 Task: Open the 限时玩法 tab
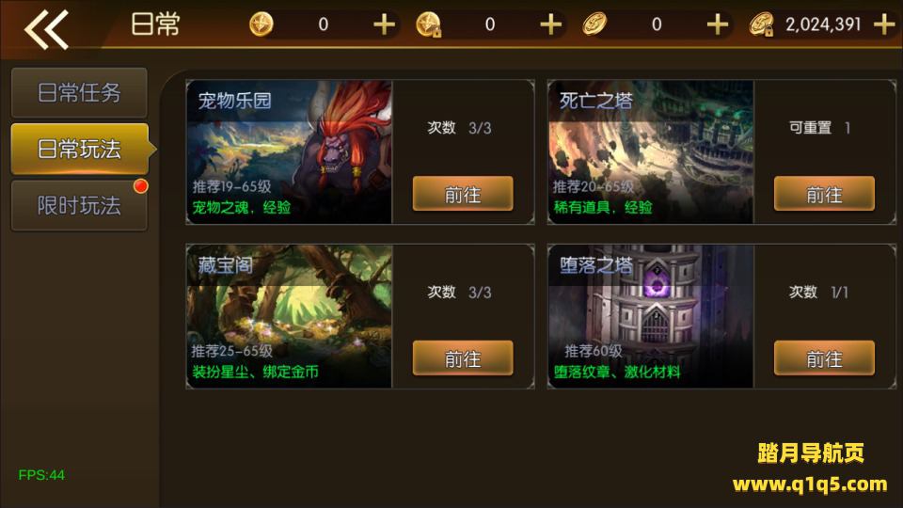[x=79, y=205]
